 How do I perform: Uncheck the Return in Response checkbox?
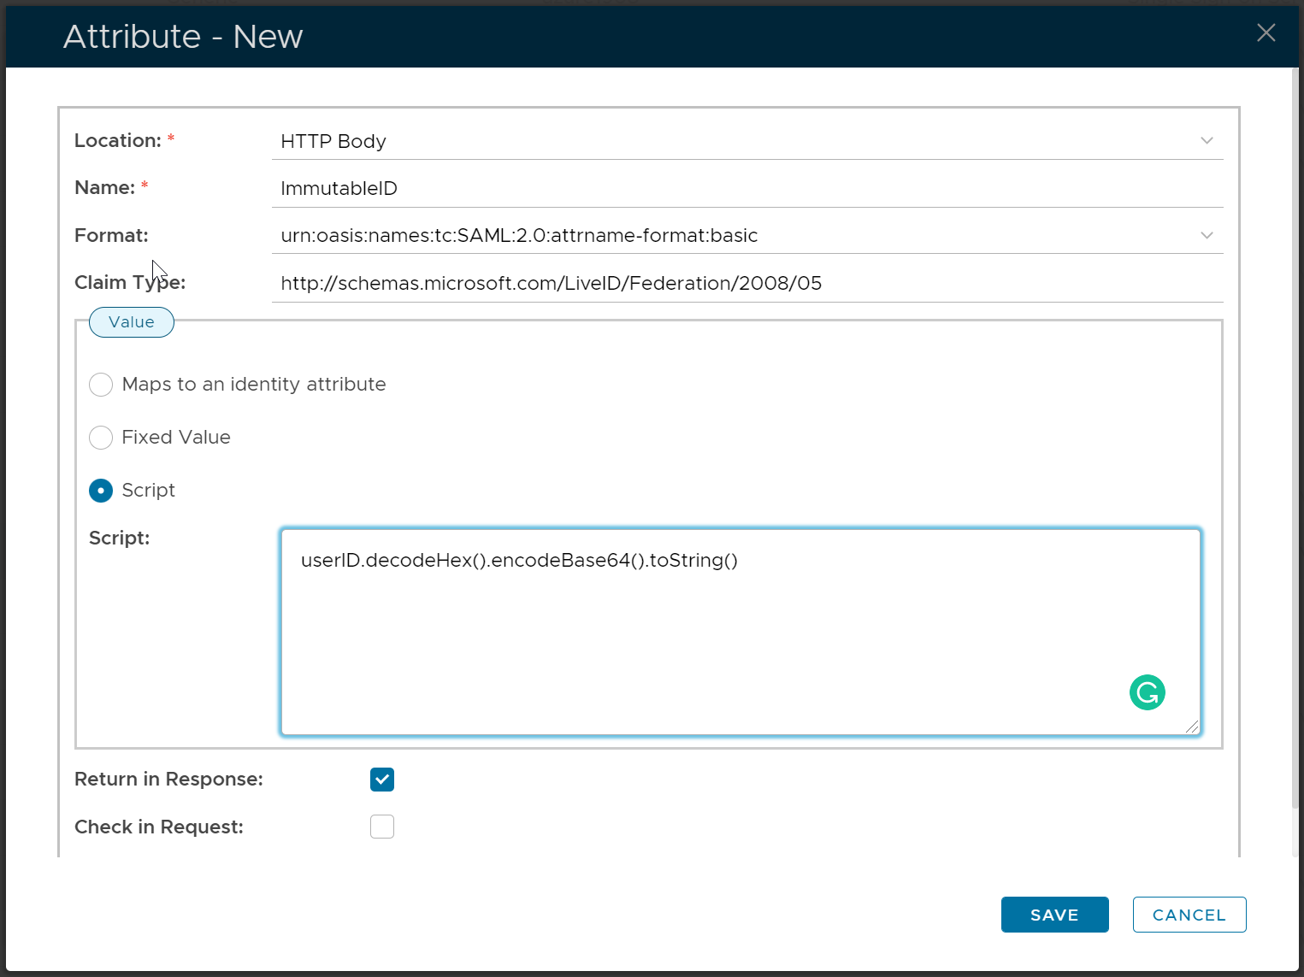tap(382, 780)
